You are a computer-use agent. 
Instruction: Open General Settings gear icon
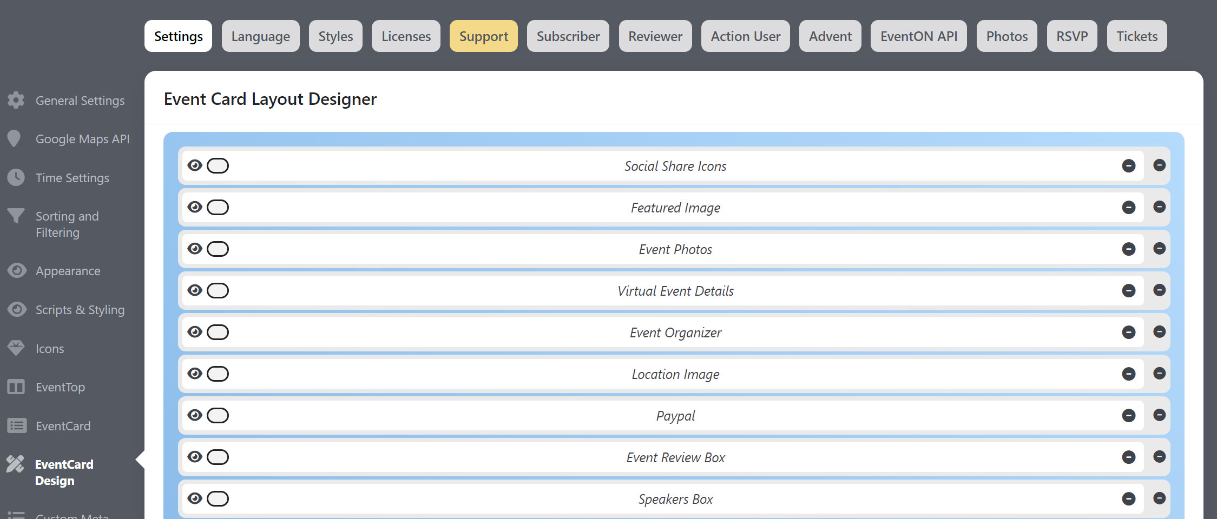tap(16, 100)
